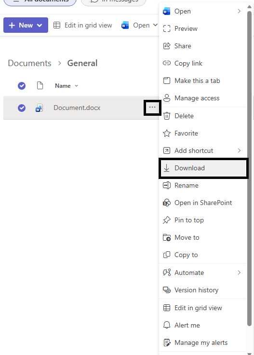Image resolution: width=254 pixels, height=355 pixels.
Task: Click the pushpin icon for Pin to top
Action: coord(167,220)
